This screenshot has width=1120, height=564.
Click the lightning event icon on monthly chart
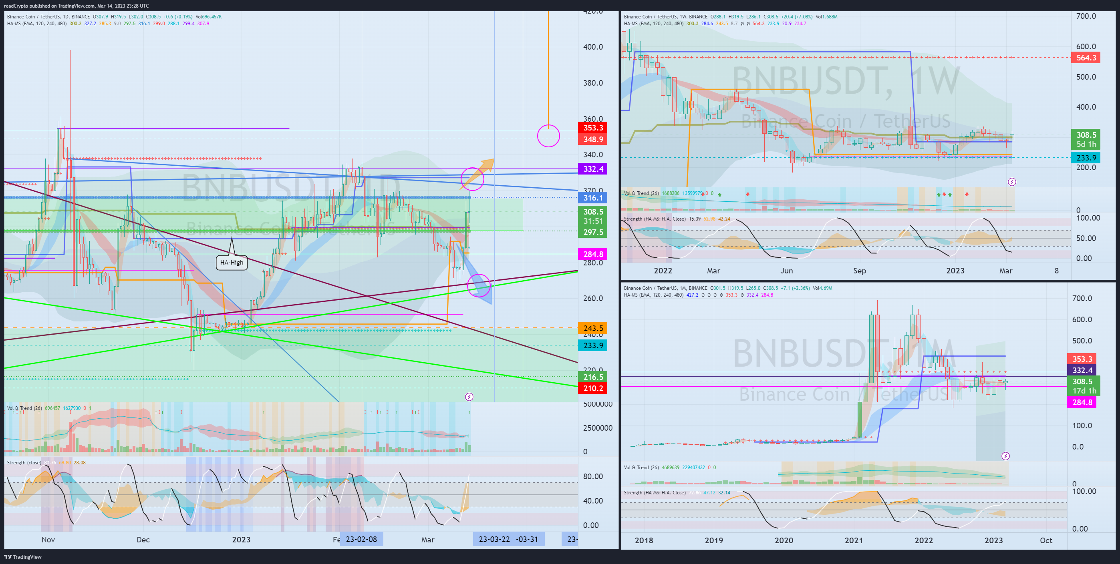[x=1005, y=456]
